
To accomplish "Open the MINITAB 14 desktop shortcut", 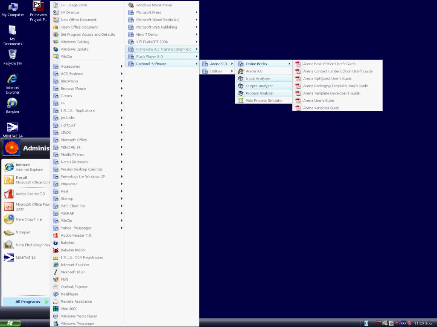I will click(12, 130).
